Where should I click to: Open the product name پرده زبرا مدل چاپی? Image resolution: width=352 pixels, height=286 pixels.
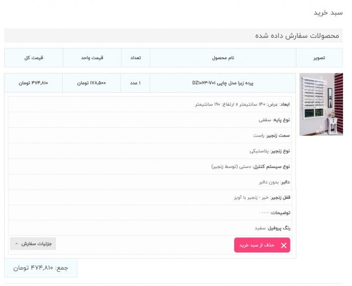click(x=222, y=83)
